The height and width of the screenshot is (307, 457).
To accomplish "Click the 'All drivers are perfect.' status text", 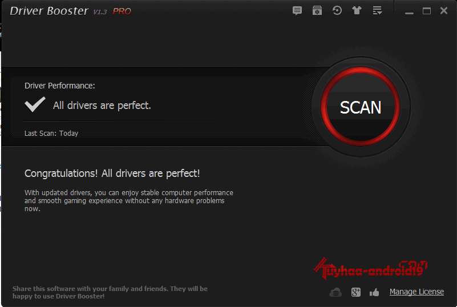I will (102, 106).
